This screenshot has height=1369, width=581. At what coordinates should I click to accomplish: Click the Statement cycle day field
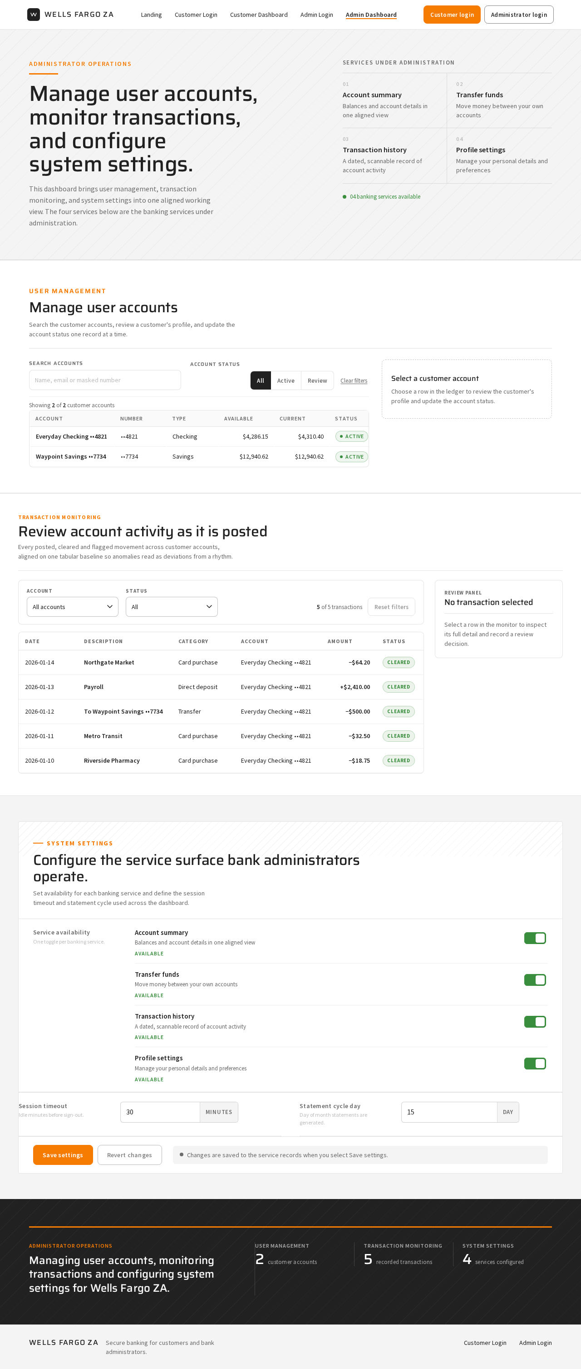(x=449, y=1112)
